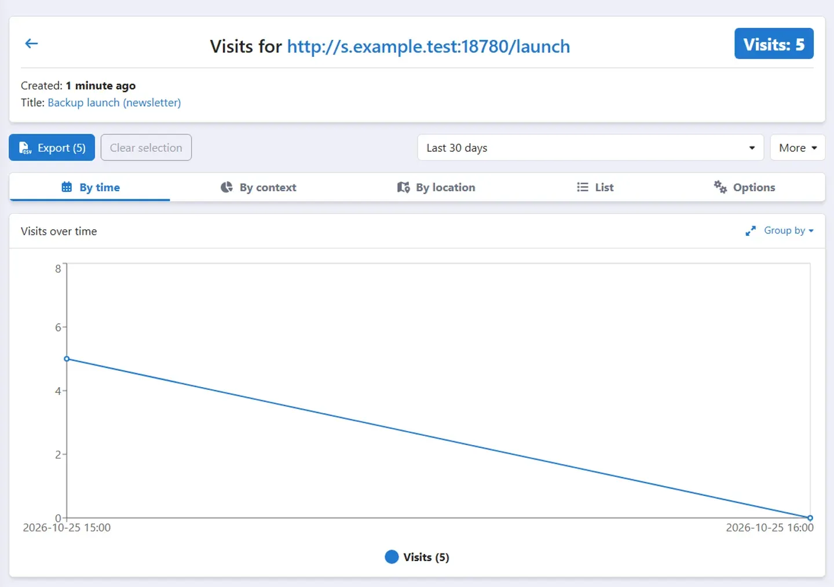The height and width of the screenshot is (587, 834).
Task: Toggle the Visits (5) legend entry
Action: coord(417,557)
